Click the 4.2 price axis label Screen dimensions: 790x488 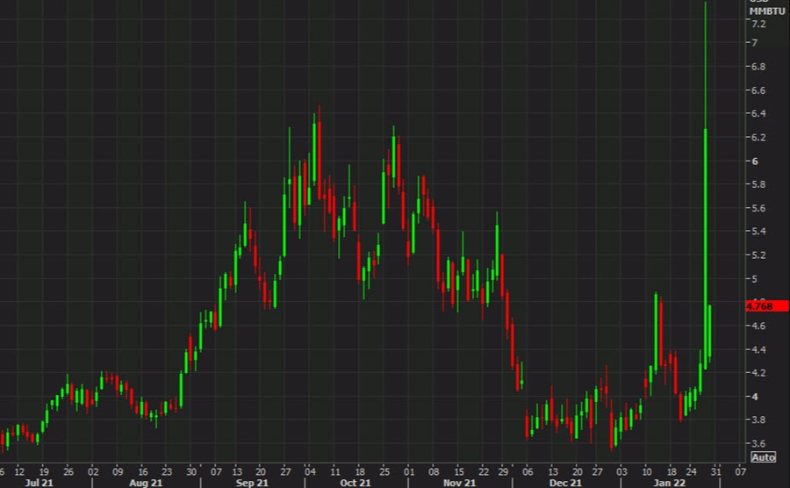click(755, 373)
